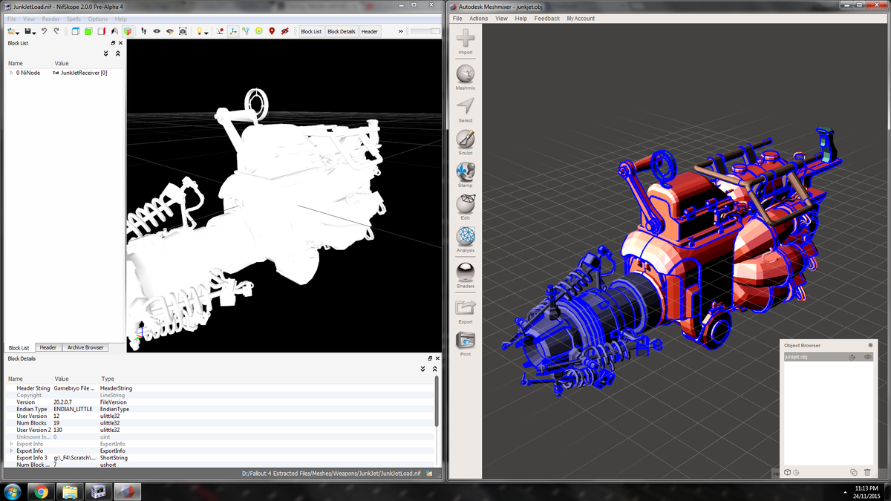Open the Spells menu in NifSkope
The height and width of the screenshot is (501, 891).
pos(74,19)
